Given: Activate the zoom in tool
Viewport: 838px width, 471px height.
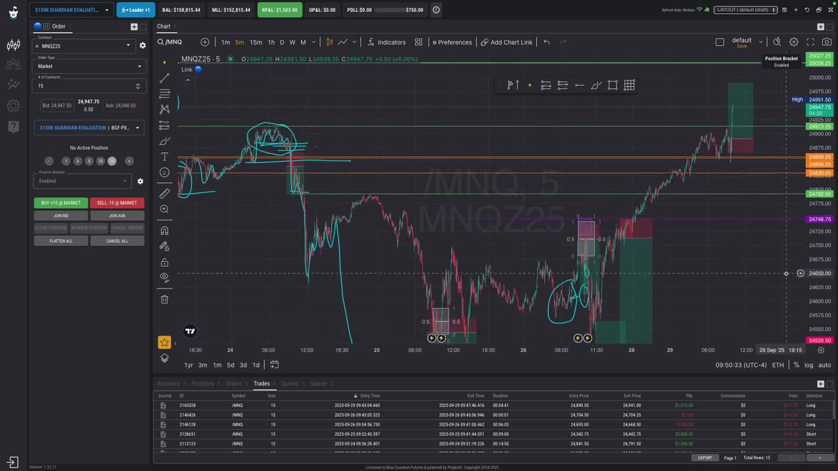Looking at the screenshot, I should pos(164,209).
